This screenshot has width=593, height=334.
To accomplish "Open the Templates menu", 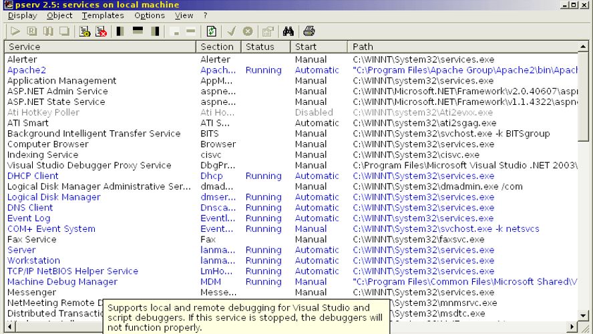I will [x=103, y=15].
